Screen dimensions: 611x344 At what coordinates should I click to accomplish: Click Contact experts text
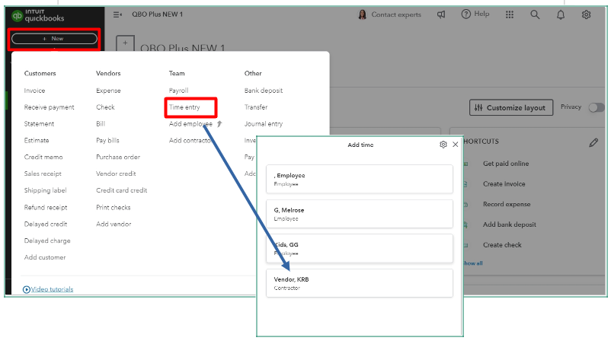click(x=396, y=14)
